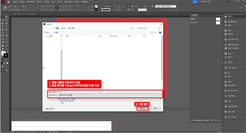Click the Cancel (취소) button
This screenshot has width=246, height=133.
[x=155, y=108]
